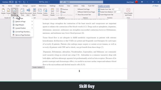Open Ribbon Display Options icon
This screenshot has height=90, width=161.
pos(142,2)
